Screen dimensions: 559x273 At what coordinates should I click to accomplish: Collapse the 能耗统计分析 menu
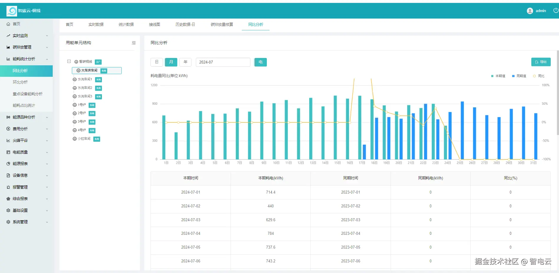27,59
